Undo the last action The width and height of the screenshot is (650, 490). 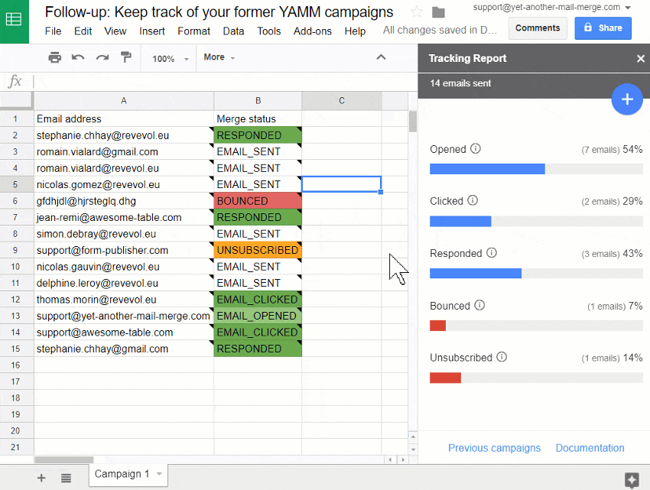pyautogui.click(x=78, y=57)
